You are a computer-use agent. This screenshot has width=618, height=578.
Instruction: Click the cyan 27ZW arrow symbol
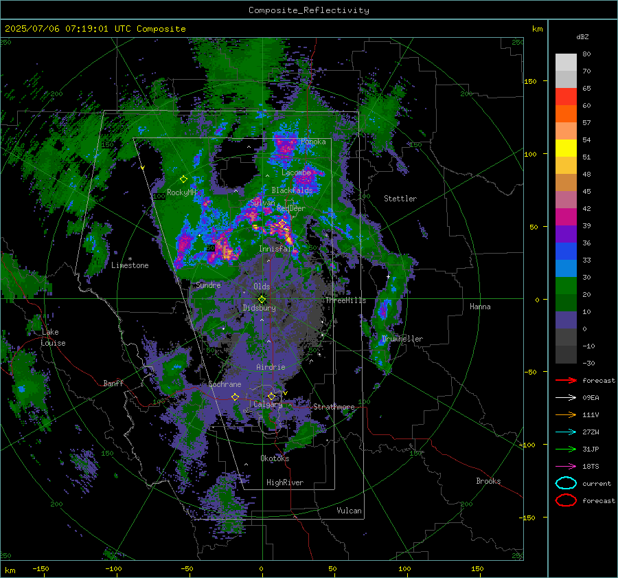tap(566, 432)
